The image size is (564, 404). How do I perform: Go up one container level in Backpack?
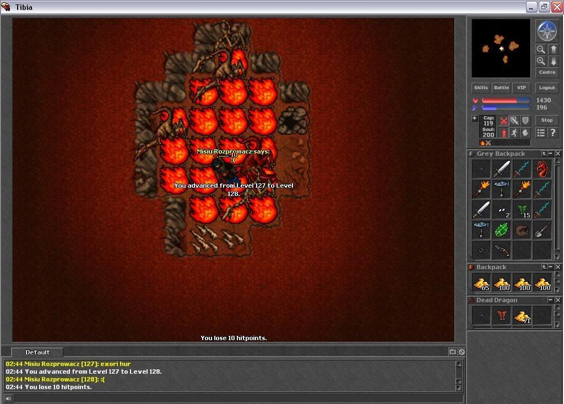click(x=544, y=267)
